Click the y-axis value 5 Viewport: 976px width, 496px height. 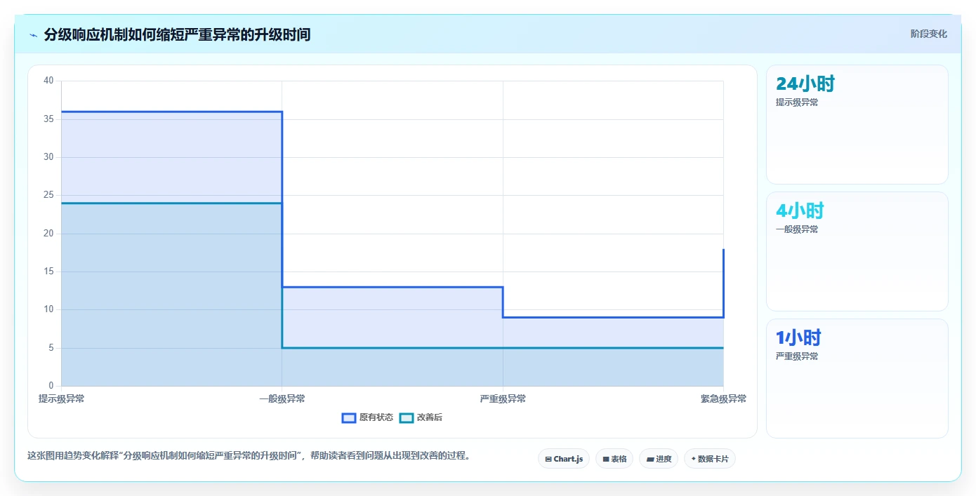pyautogui.click(x=51, y=348)
